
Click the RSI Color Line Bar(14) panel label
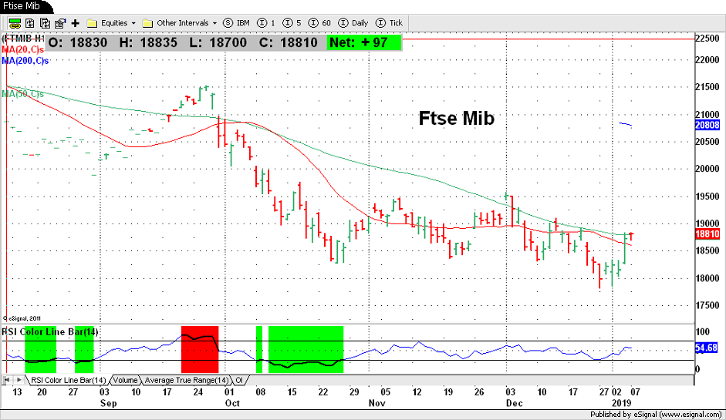click(50, 331)
